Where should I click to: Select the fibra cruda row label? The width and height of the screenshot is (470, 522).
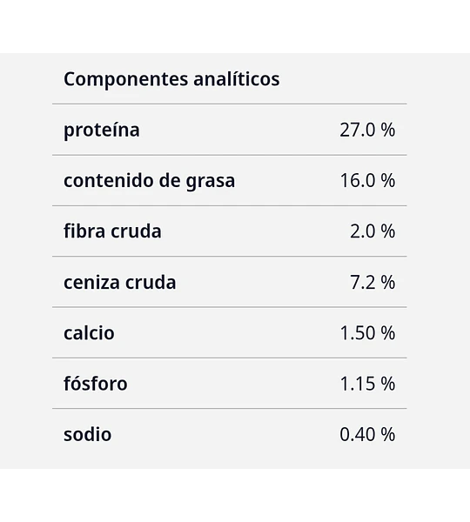[112, 231]
